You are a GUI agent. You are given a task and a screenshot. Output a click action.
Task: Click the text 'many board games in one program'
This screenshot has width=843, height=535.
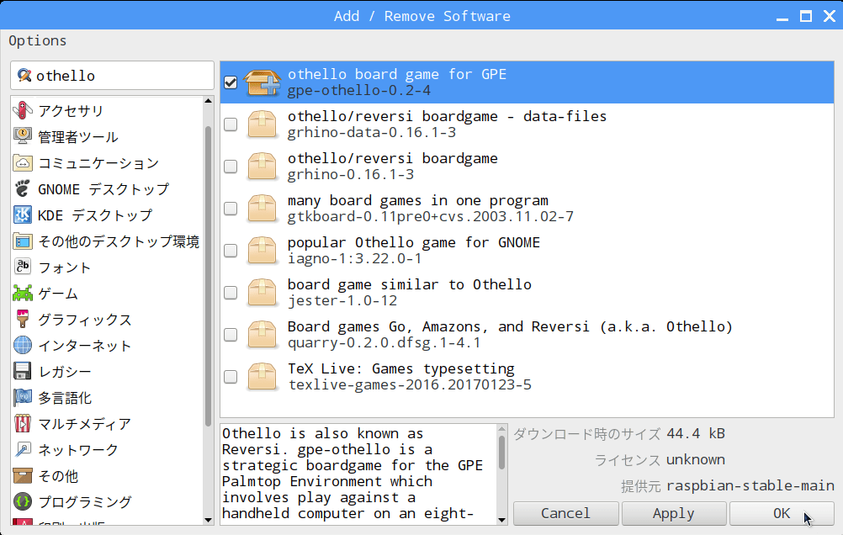point(418,200)
